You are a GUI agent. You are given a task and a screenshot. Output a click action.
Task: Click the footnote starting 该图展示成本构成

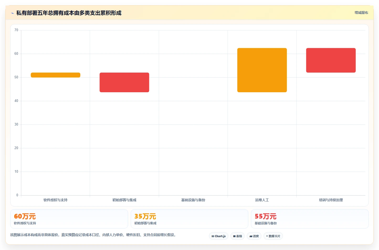point(93,235)
